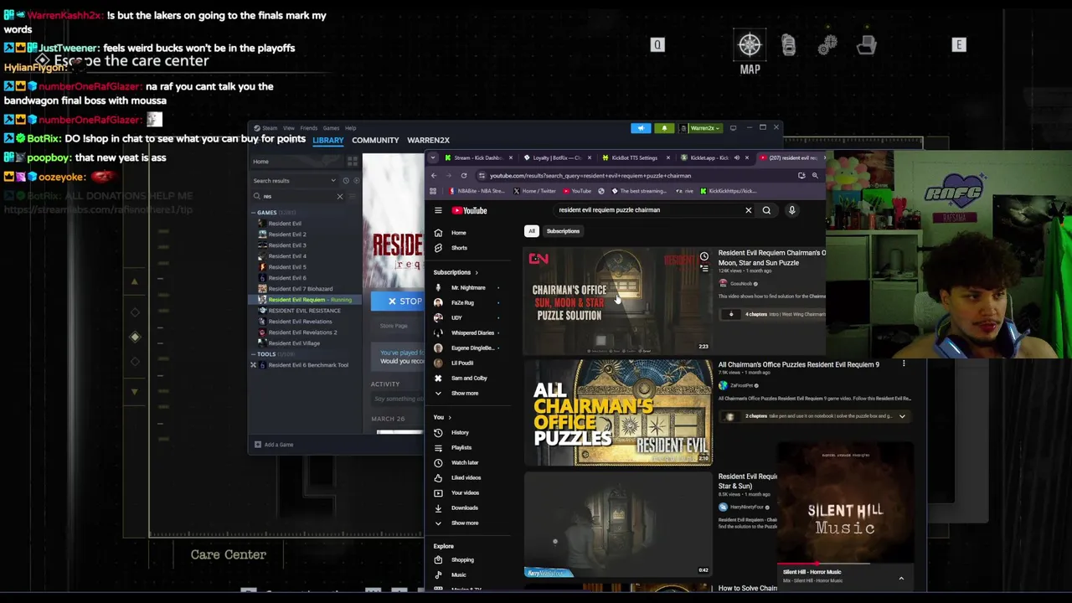Viewport: 1072px width, 603px height.
Task: Expand the Subscriptions section chevron
Action: click(477, 272)
